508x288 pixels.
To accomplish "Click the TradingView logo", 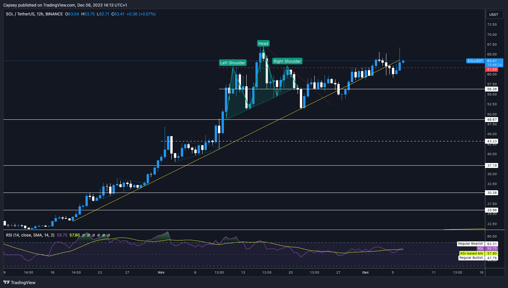I will [19, 282].
